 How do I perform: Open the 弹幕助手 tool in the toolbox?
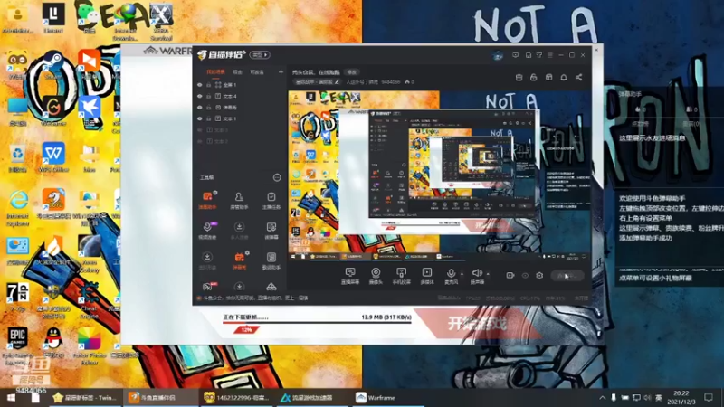207,200
